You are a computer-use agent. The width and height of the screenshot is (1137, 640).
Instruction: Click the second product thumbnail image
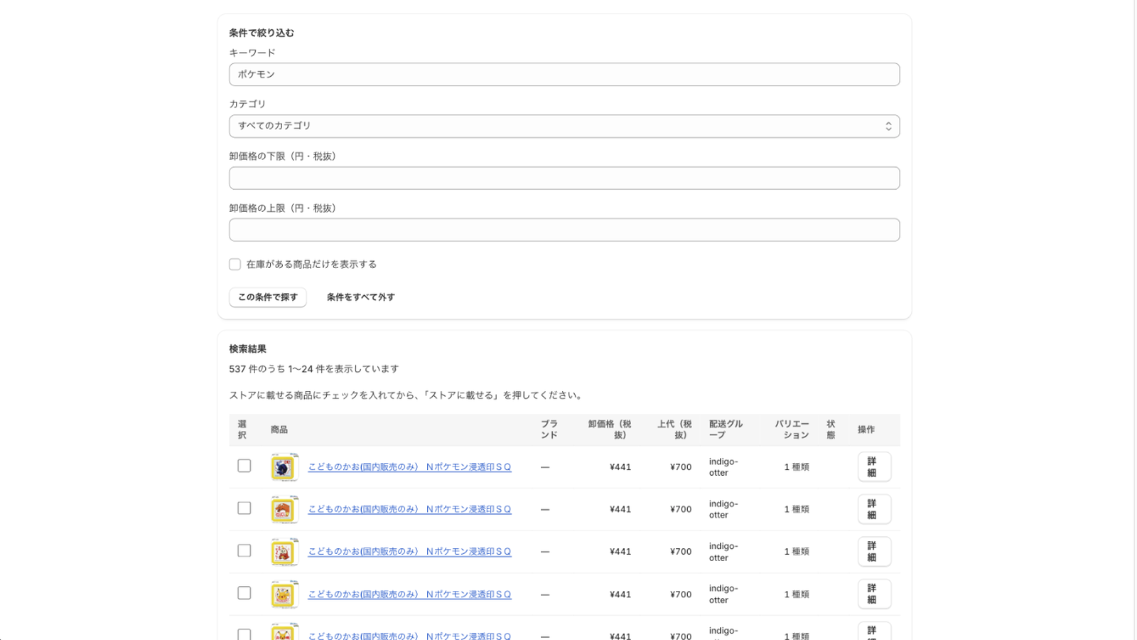tap(284, 509)
